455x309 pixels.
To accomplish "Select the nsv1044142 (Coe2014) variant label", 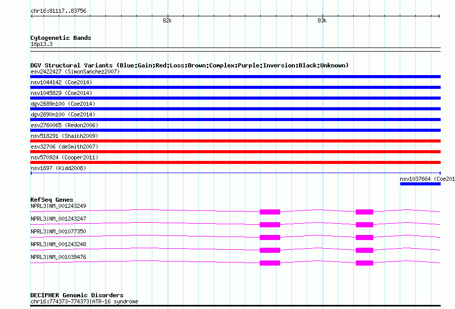I will pos(61,82).
